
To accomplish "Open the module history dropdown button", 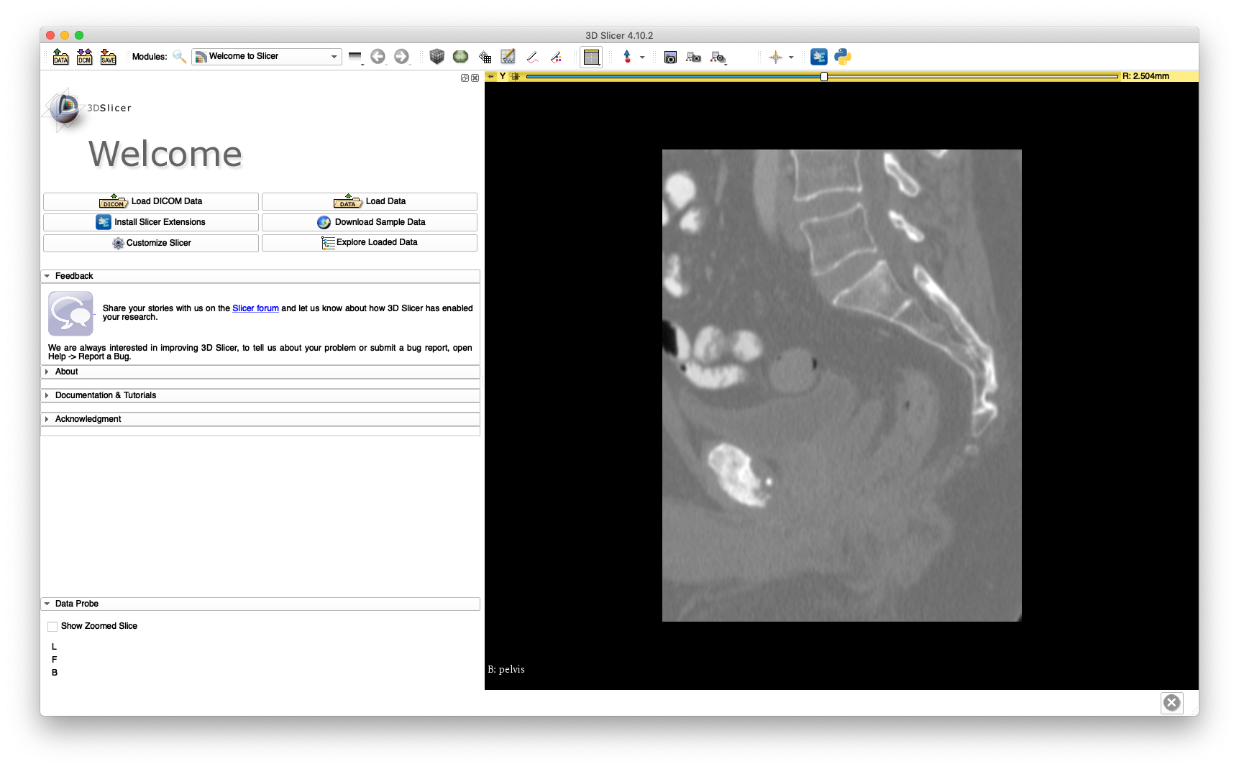I will point(355,57).
